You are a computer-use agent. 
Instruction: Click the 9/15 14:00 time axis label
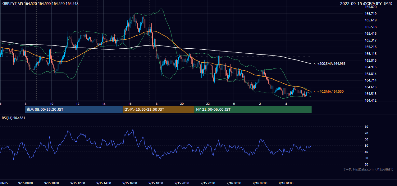[x=104, y=183]
